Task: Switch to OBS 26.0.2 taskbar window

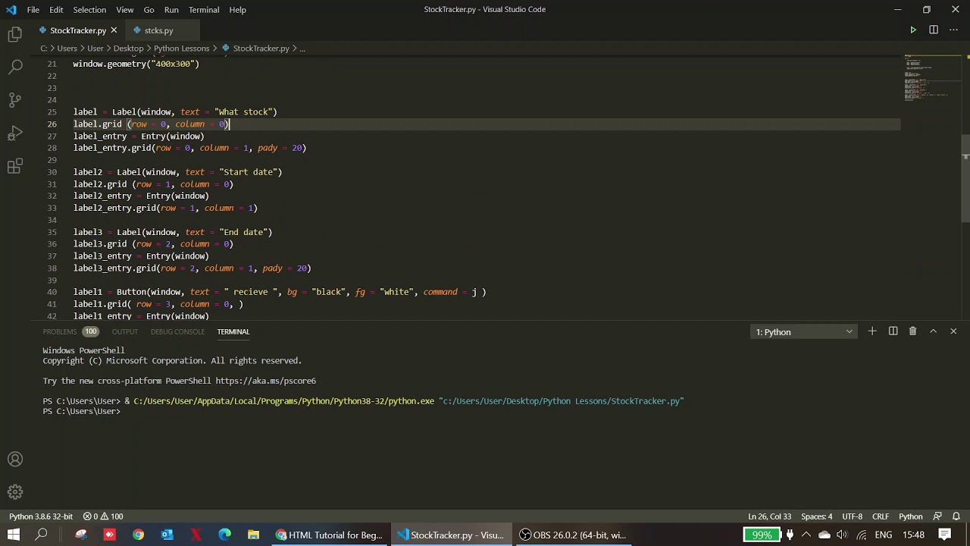Action: [573, 535]
